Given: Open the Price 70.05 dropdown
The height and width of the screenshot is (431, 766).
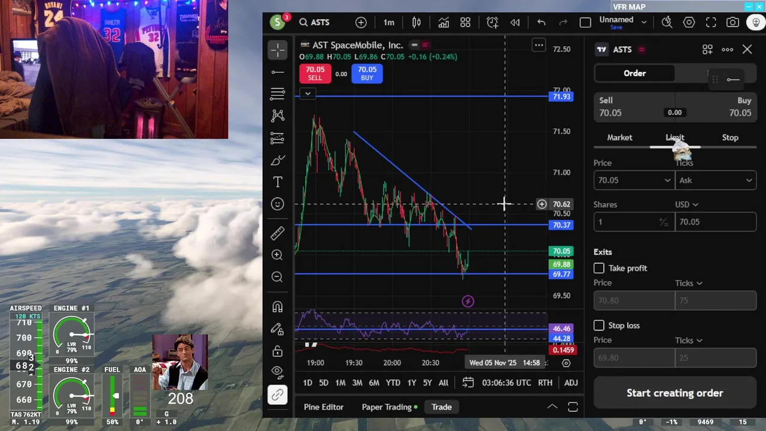Looking at the screenshot, I should 668,180.
